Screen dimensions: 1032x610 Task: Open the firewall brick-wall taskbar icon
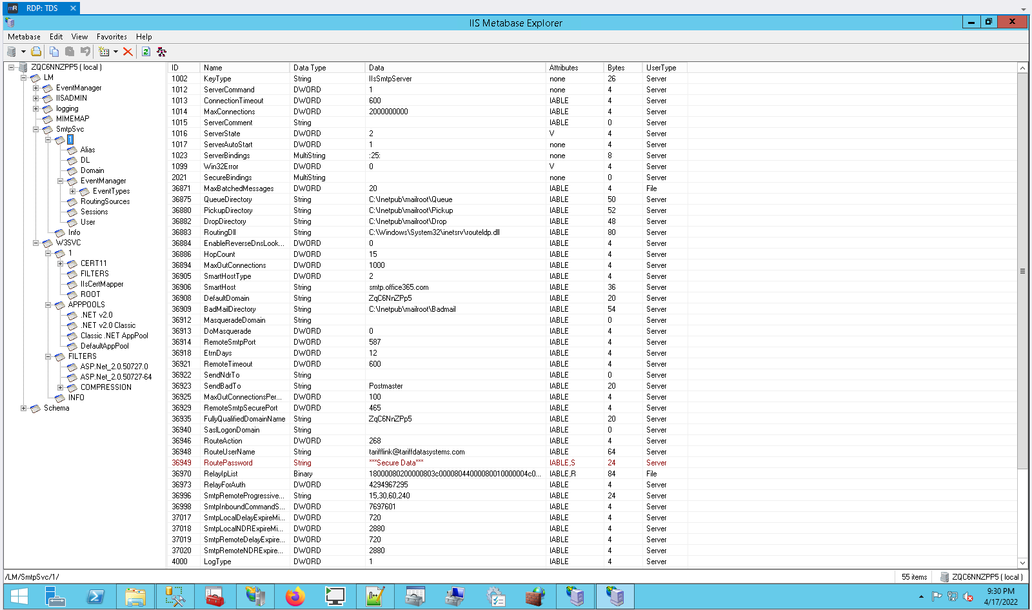[x=535, y=597]
